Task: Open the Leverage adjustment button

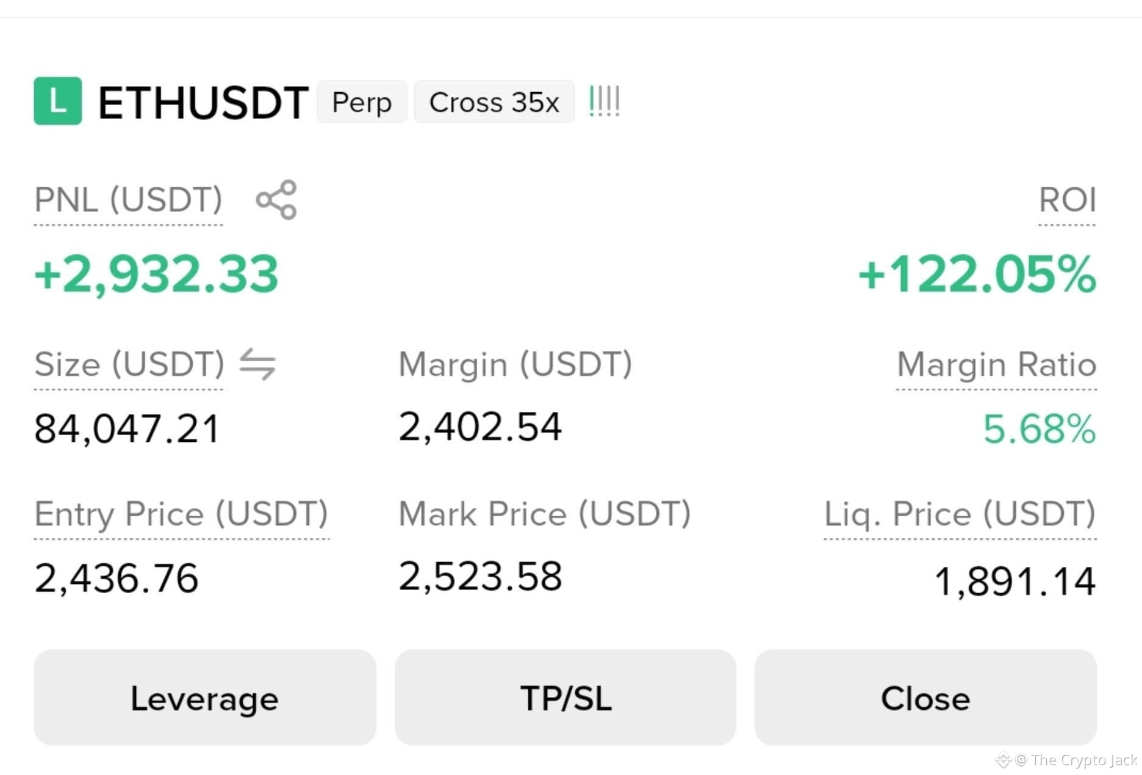Action: pyautogui.click(x=205, y=697)
